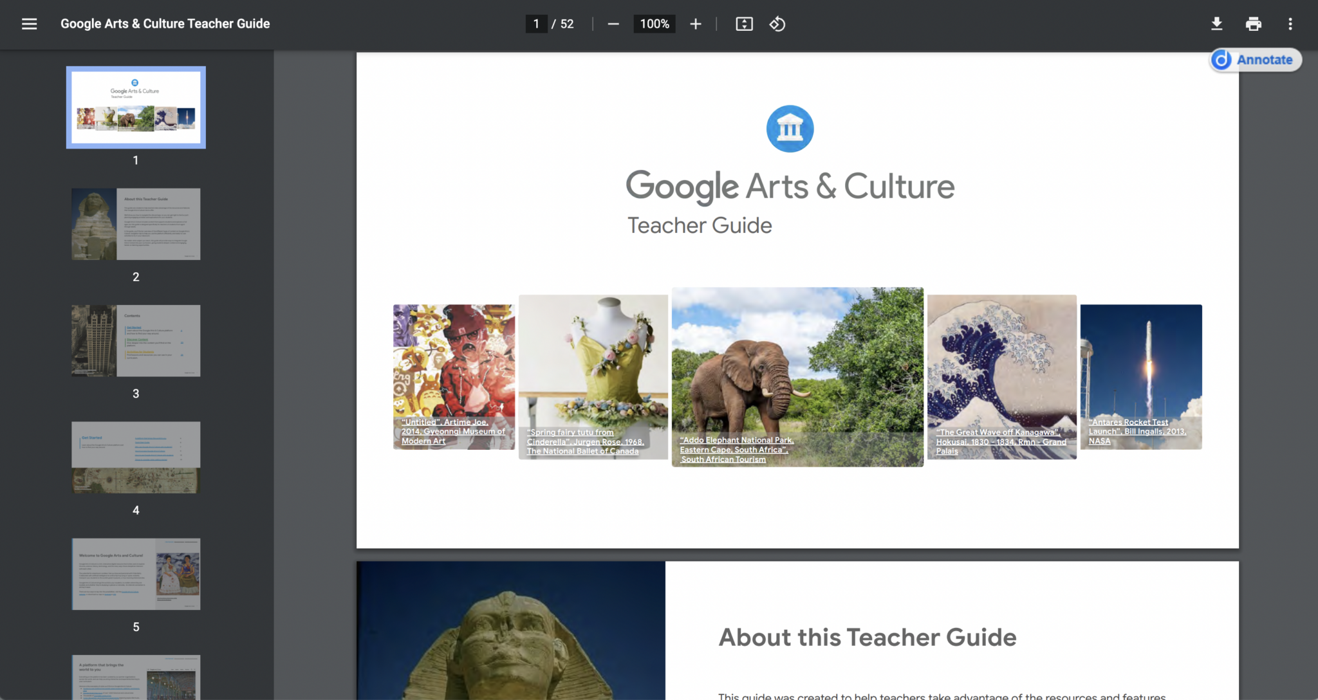This screenshot has width=1318, height=700.
Task: Open The Great Wave off Kanagawa link
Action: pyautogui.click(x=1001, y=442)
